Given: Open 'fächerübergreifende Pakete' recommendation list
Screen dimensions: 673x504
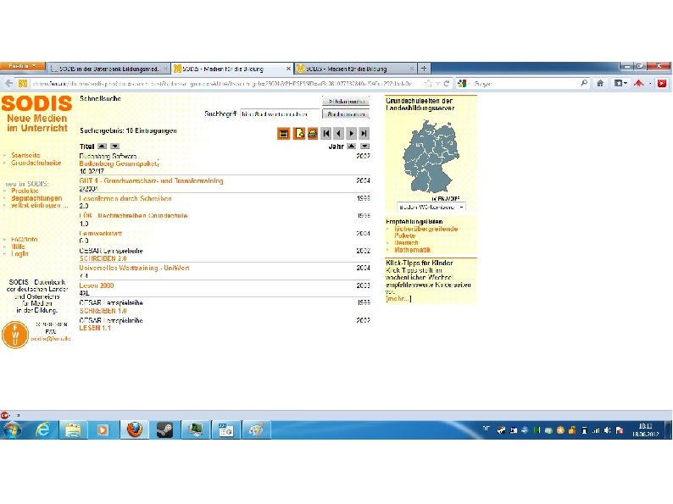Looking at the screenshot, I should coord(425,232).
